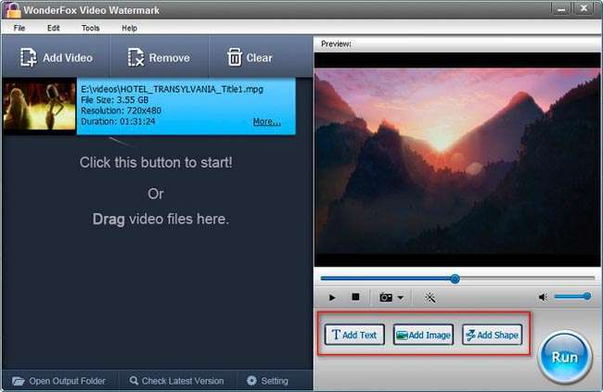Click the Add Video button
This screenshot has height=392, width=603.
pyautogui.click(x=57, y=57)
